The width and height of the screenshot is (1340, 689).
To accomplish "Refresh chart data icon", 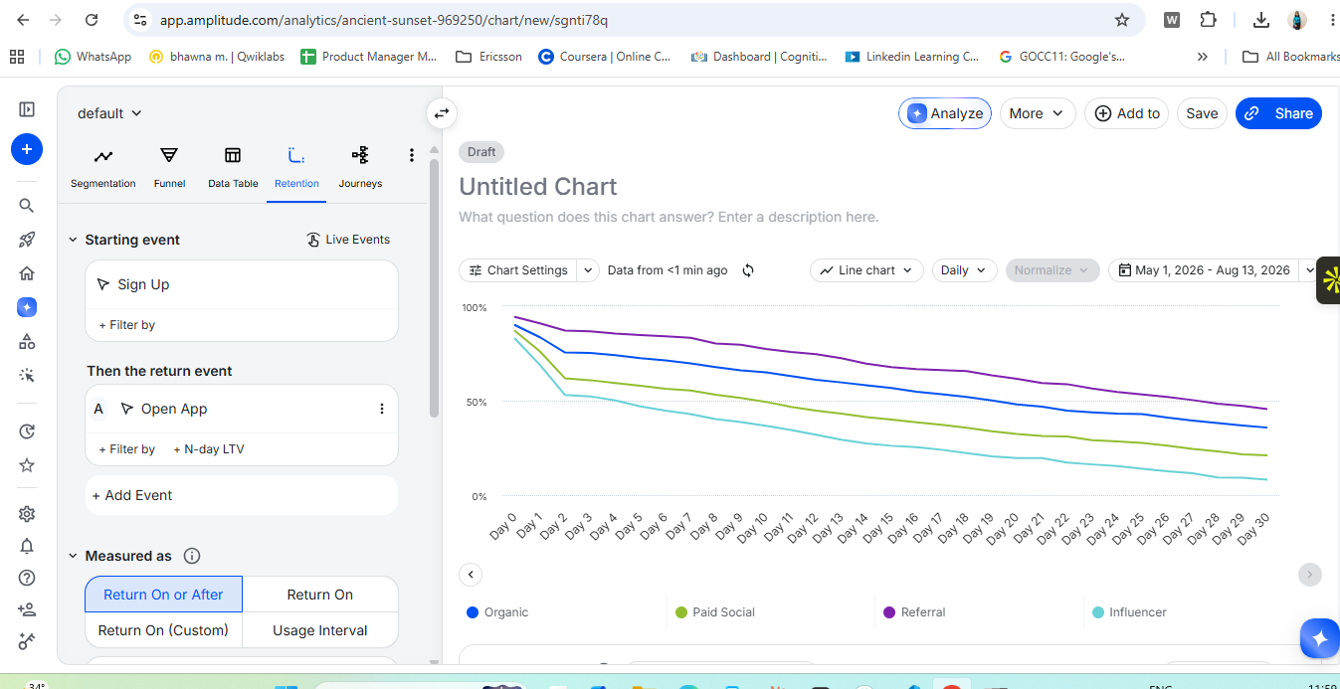I will (748, 270).
